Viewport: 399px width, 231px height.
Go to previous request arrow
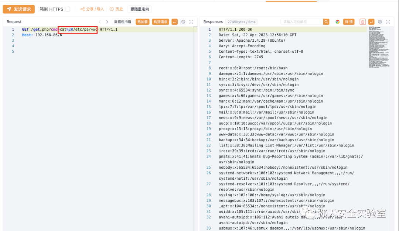100,22
